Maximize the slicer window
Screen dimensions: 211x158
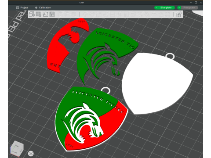point(196,3)
